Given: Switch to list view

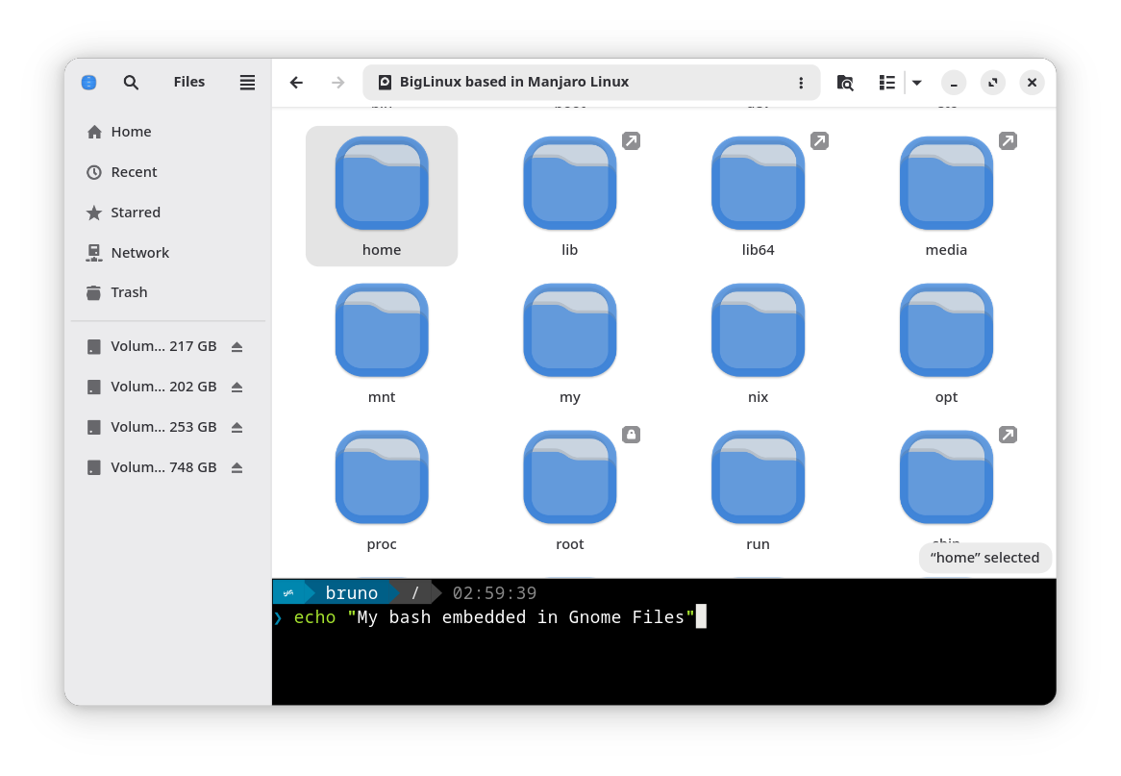Looking at the screenshot, I should pyautogui.click(x=886, y=83).
